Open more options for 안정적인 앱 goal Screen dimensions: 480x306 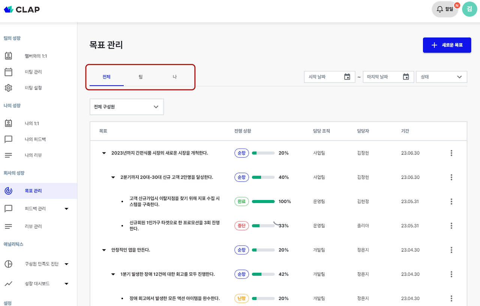[x=451, y=250]
